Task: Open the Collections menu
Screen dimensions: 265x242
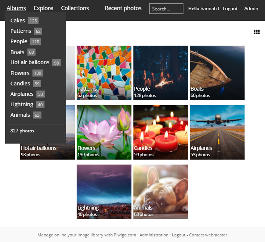Action: [x=75, y=8]
